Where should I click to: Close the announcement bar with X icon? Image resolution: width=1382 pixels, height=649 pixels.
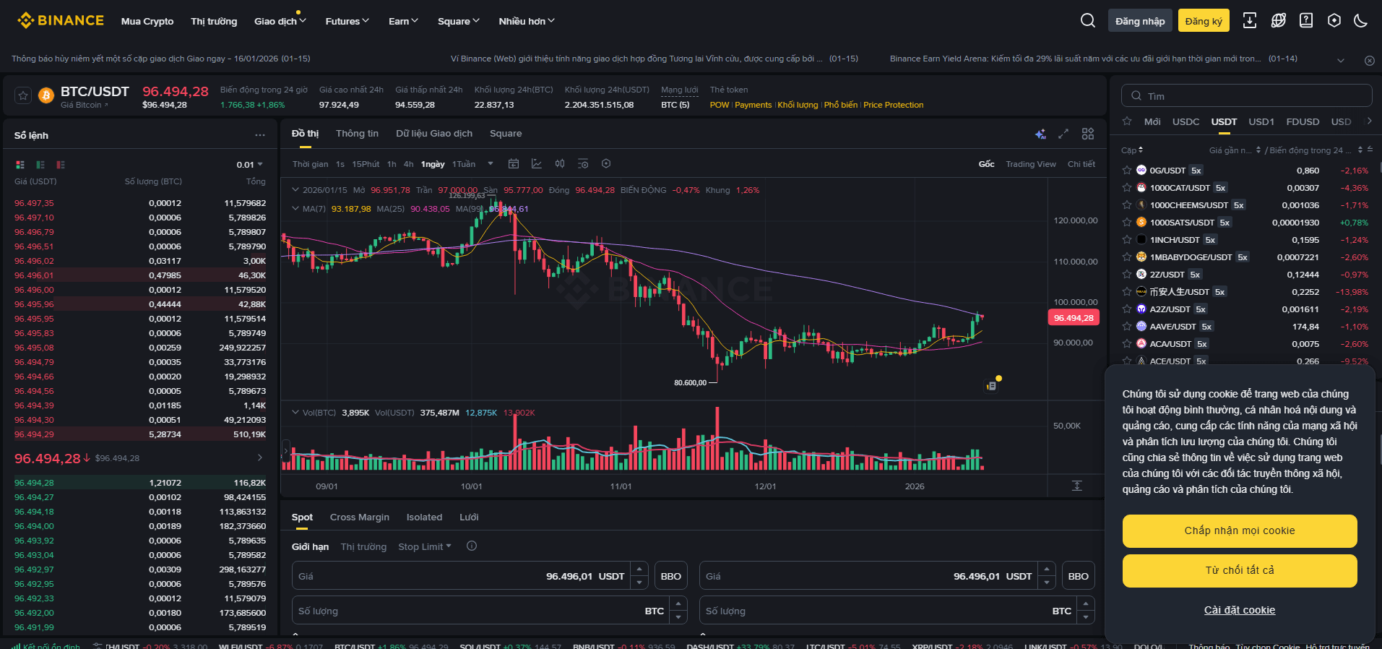[x=1369, y=61]
